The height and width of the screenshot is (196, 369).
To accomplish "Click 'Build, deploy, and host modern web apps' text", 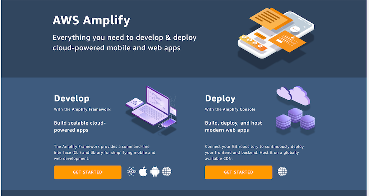I will [233, 126].
